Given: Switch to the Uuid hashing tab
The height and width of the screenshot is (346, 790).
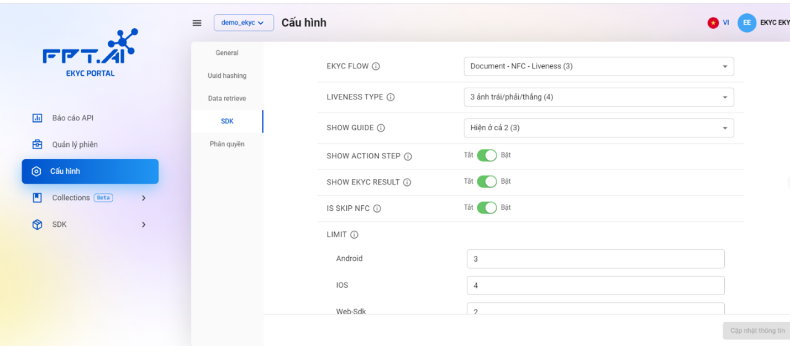Looking at the screenshot, I should tap(227, 76).
